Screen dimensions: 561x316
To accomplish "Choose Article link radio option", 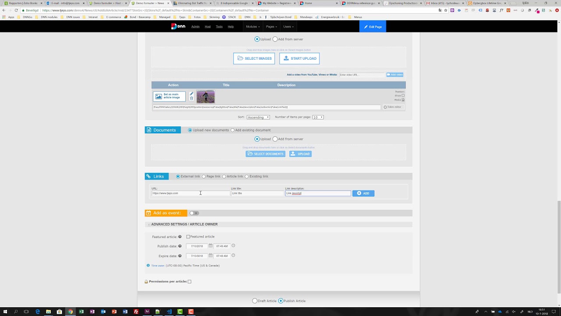I will pos(224,176).
